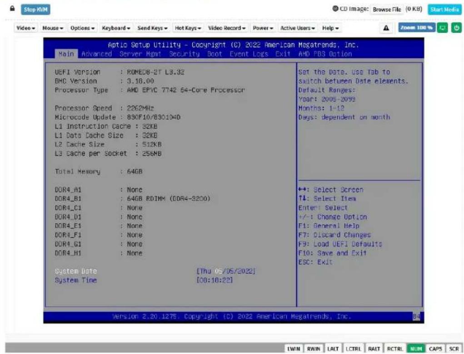Screen dimensions: 464x354
Task: Click the DDR4_E1 slot row
Action: click(x=99, y=226)
